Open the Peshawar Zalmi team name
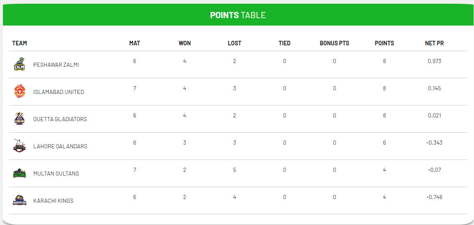The image size is (474, 225). coord(56,65)
